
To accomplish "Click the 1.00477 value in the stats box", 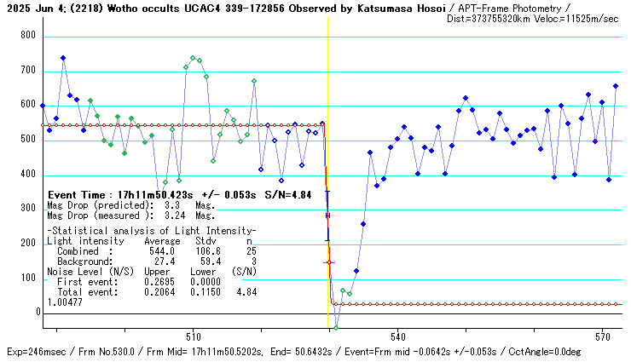I will (65, 302).
